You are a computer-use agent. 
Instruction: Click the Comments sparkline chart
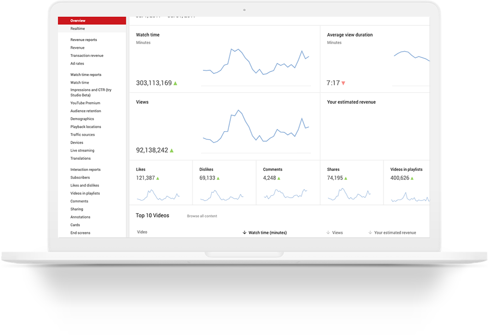285,194
